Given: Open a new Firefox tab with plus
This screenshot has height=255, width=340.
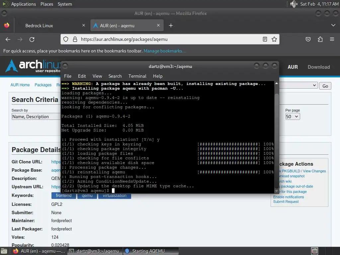Looking at the screenshot, I should tap(171, 26).
